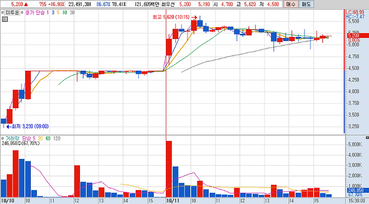
Task: Click the 10/10 date label on time axis
Action: click(8, 201)
